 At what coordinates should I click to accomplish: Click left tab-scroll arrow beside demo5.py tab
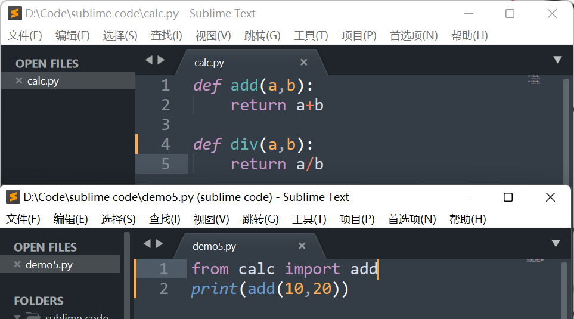[x=147, y=243]
